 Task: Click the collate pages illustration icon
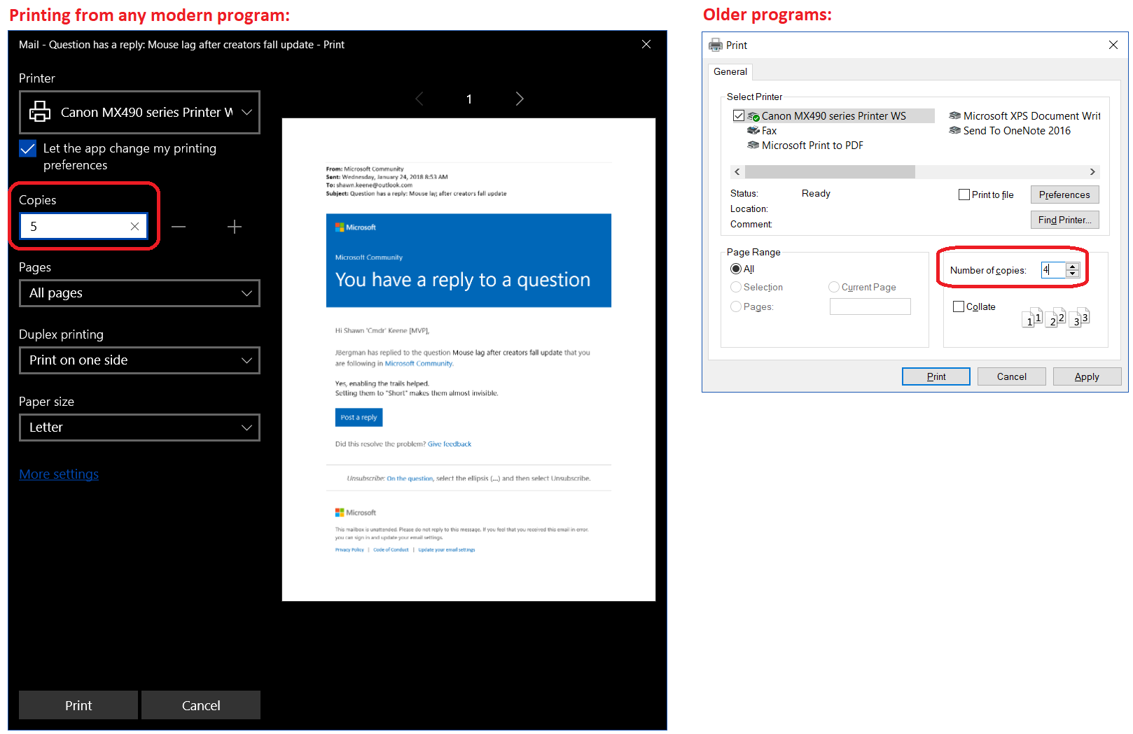[x=1055, y=318]
